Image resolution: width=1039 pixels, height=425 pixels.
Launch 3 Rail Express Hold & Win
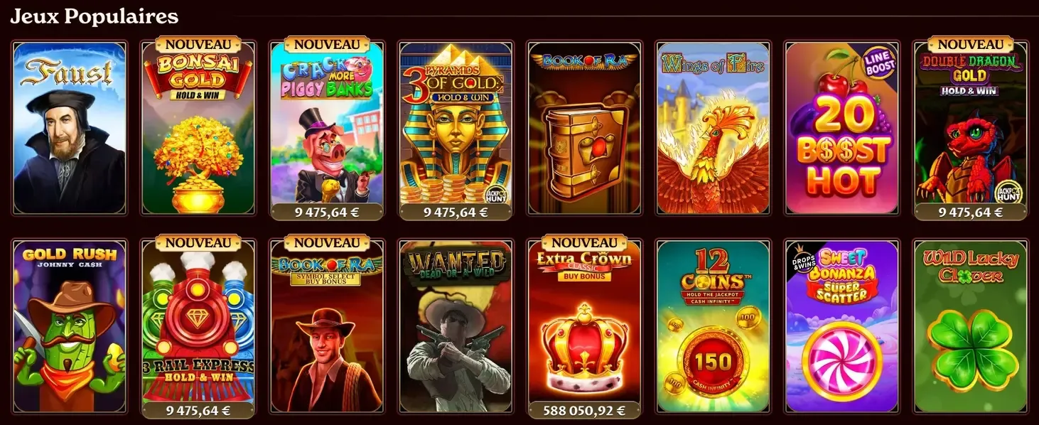(x=198, y=327)
